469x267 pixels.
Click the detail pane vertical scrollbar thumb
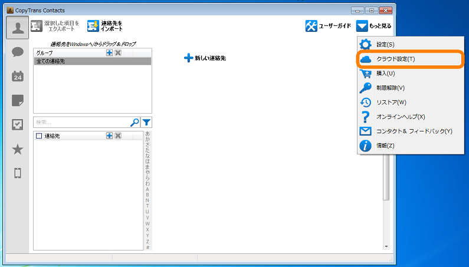pos(386,177)
